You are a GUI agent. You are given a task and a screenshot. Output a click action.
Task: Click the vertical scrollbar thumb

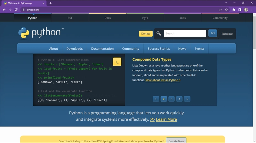click(x=254, y=32)
